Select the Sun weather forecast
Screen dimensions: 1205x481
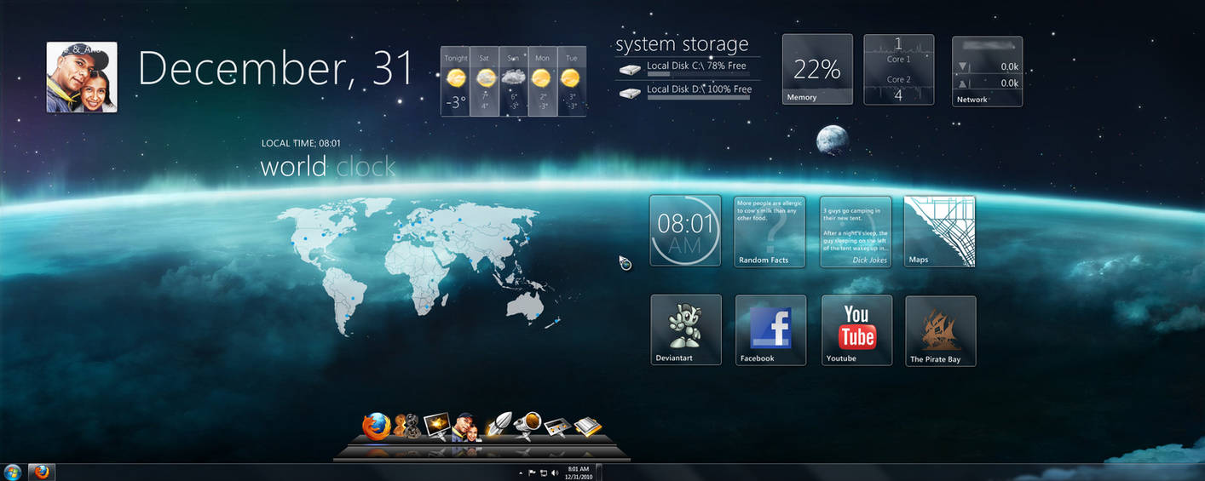coord(514,81)
